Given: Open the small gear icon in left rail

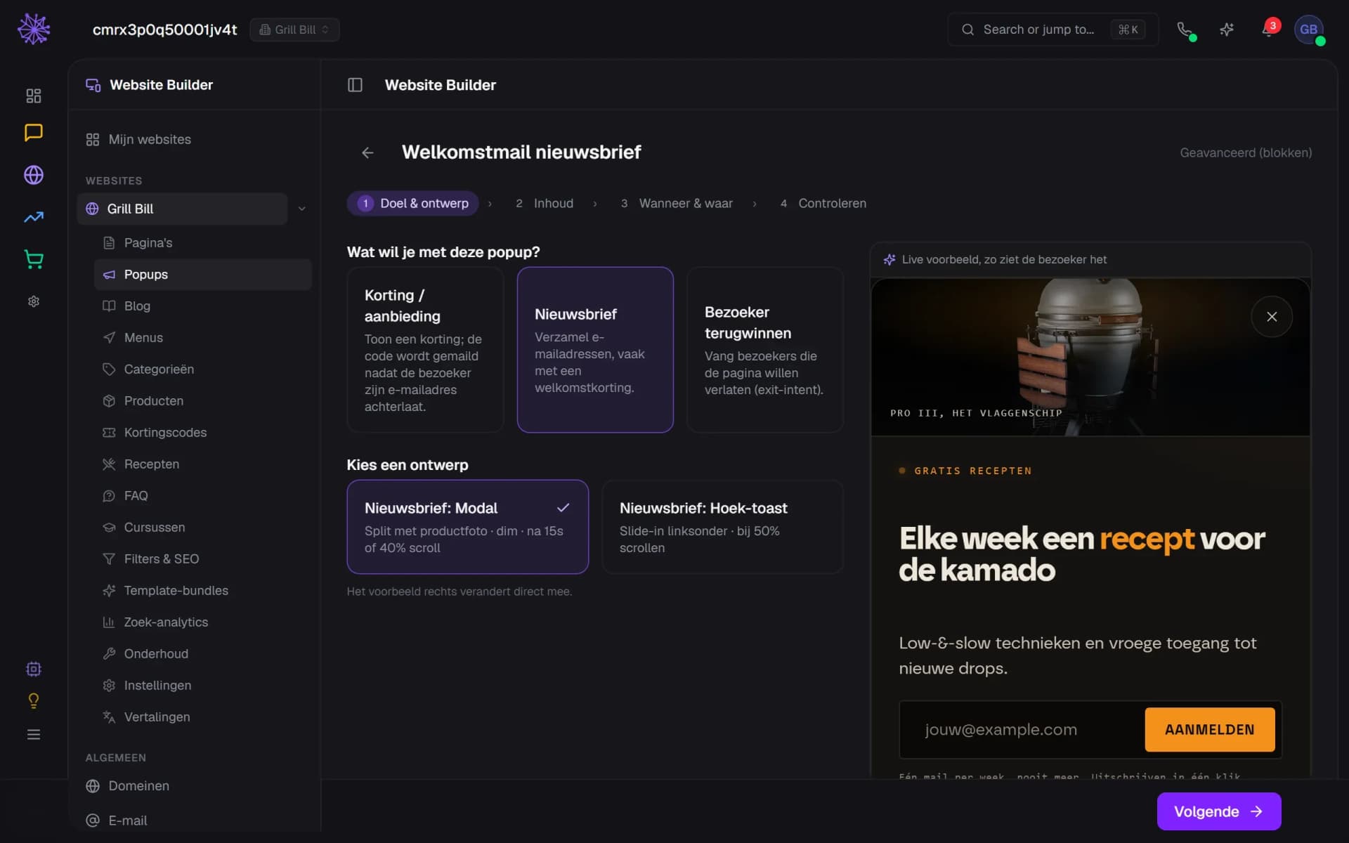Looking at the screenshot, I should click(x=34, y=301).
